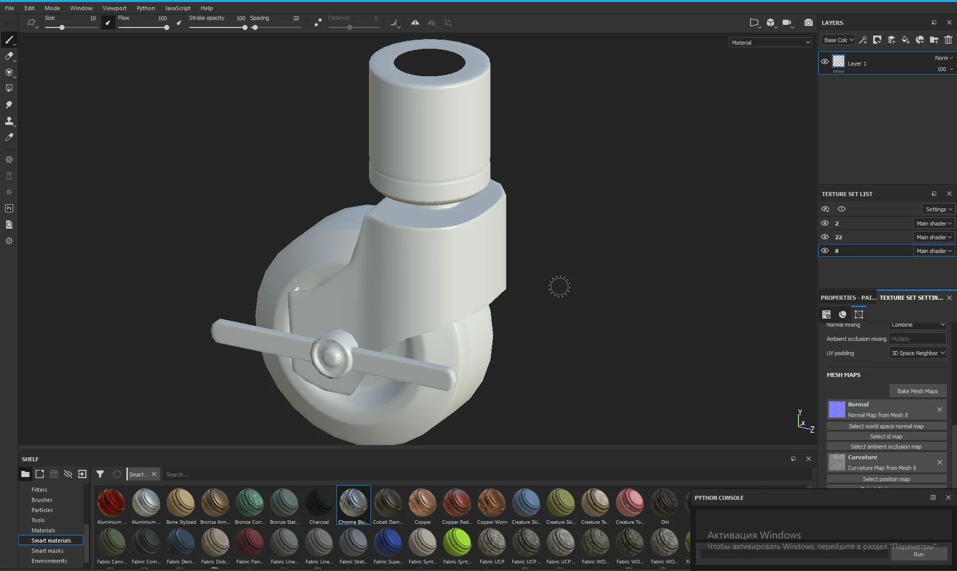Open the Base Color channel dropdown
Viewport: 957px width, 571px height.
coord(839,40)
